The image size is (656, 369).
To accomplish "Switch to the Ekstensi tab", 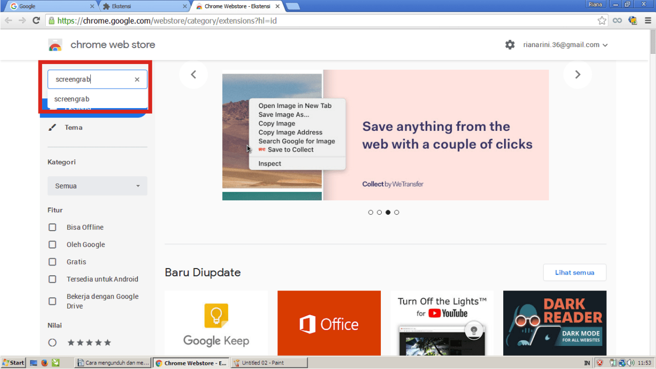I will (x=143, y=6).
